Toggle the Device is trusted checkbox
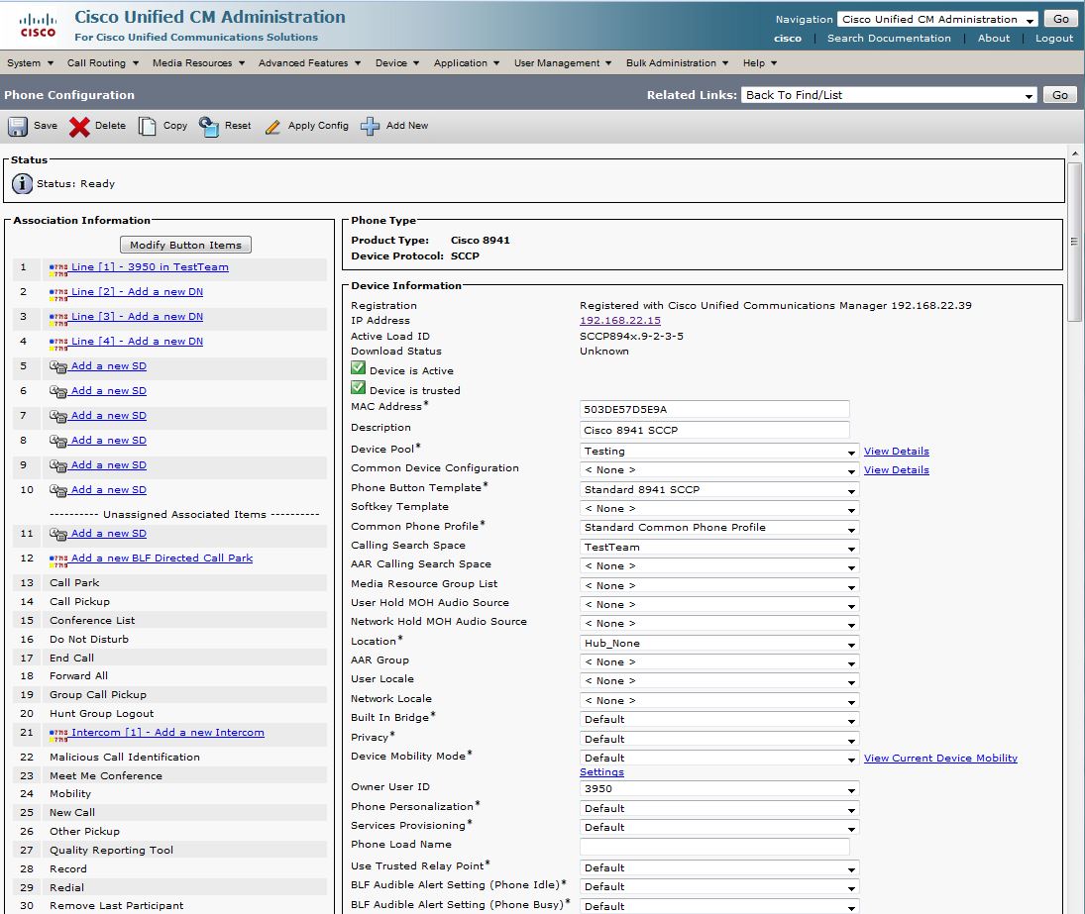Image resolution: width=1085 pixels, height=914 pixels. 359,389
